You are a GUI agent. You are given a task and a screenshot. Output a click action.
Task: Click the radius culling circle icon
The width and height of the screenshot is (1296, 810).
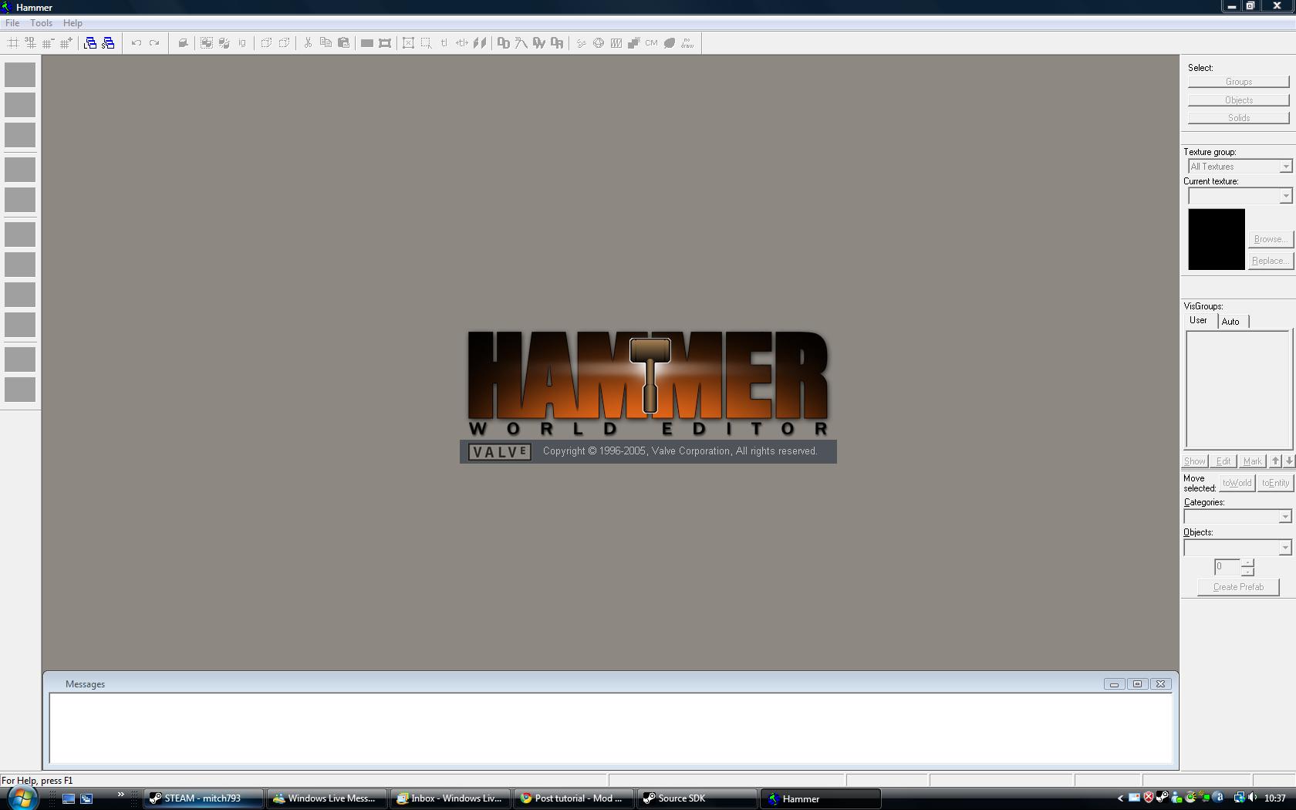[598, 43]
